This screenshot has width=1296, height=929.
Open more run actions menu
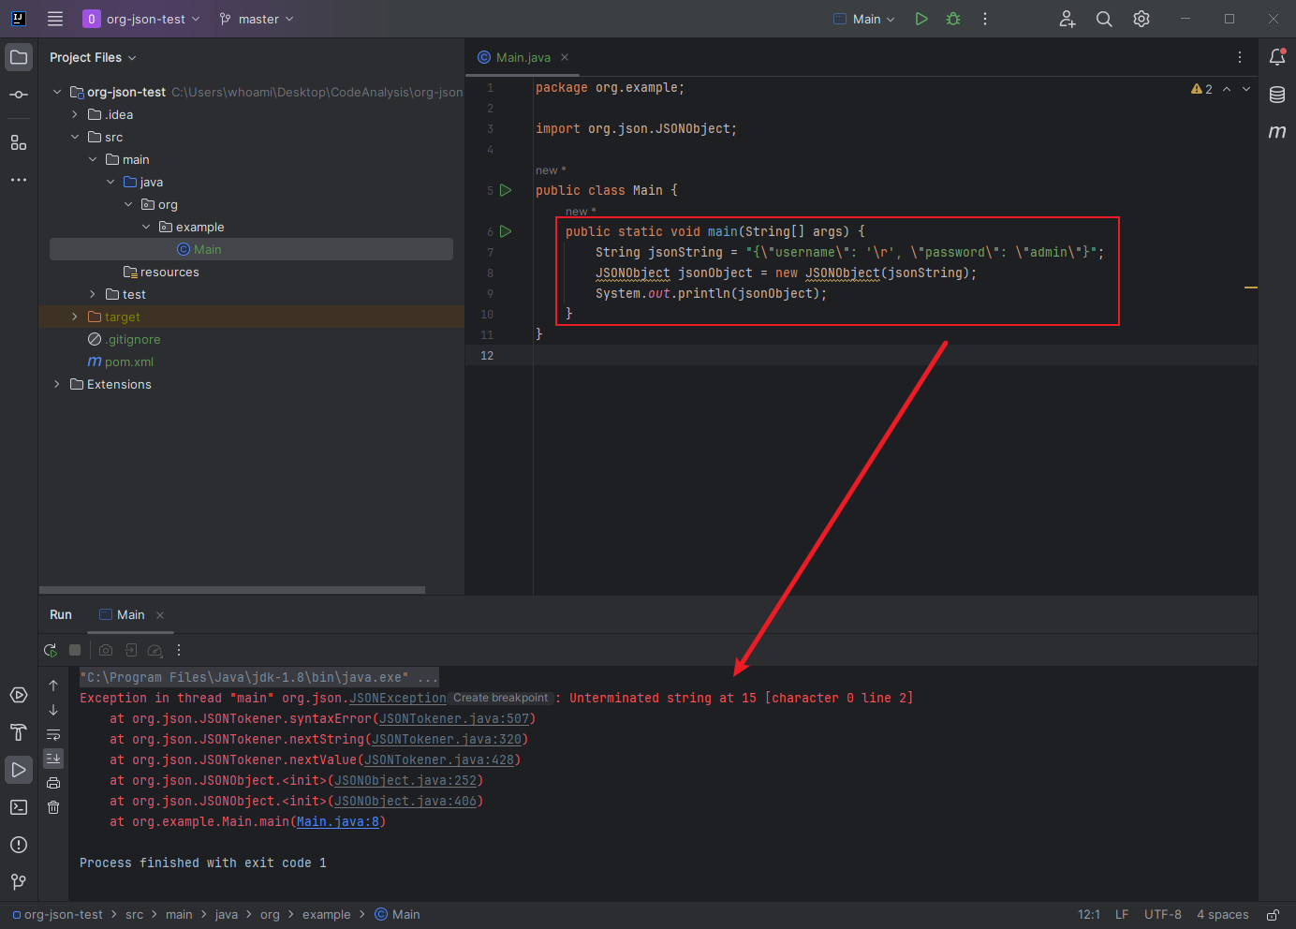[x=985, y=19]
